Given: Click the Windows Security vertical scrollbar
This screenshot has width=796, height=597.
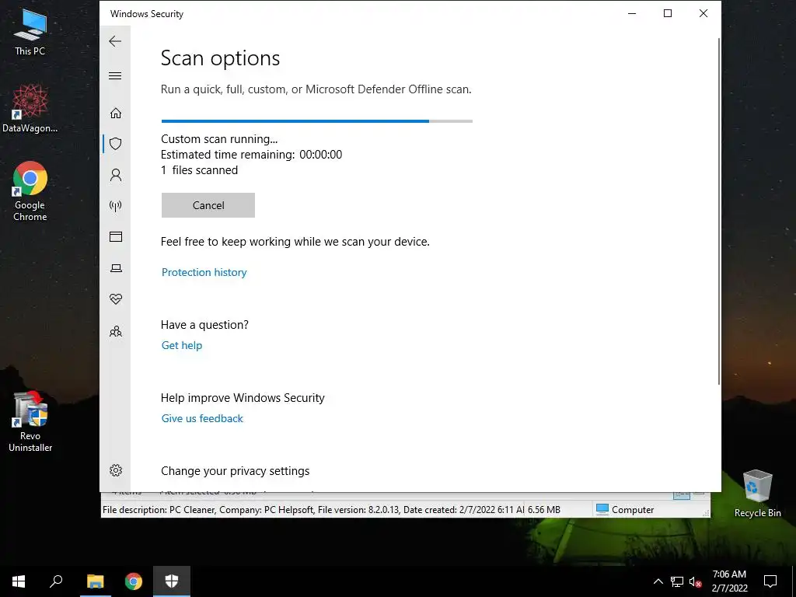Looking at the screenshot, I should click(719, 211).
